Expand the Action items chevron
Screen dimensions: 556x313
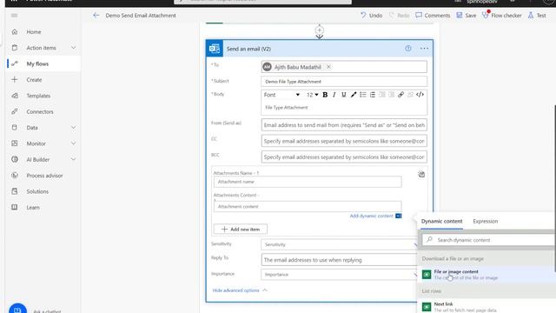(x=73, y=48)
